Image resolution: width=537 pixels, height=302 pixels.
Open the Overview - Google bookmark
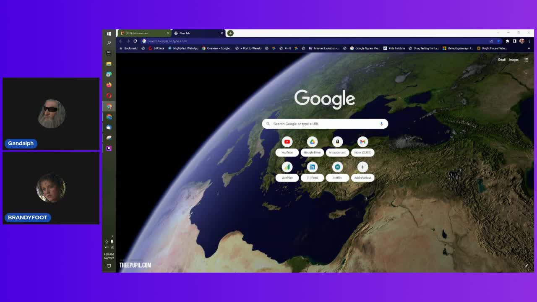(216, 48)
